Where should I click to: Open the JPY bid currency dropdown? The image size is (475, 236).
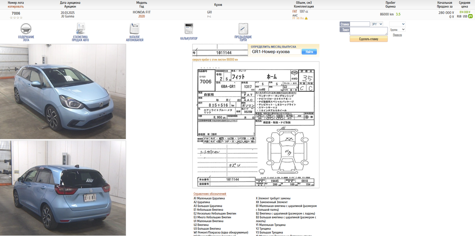coord(377,24)
